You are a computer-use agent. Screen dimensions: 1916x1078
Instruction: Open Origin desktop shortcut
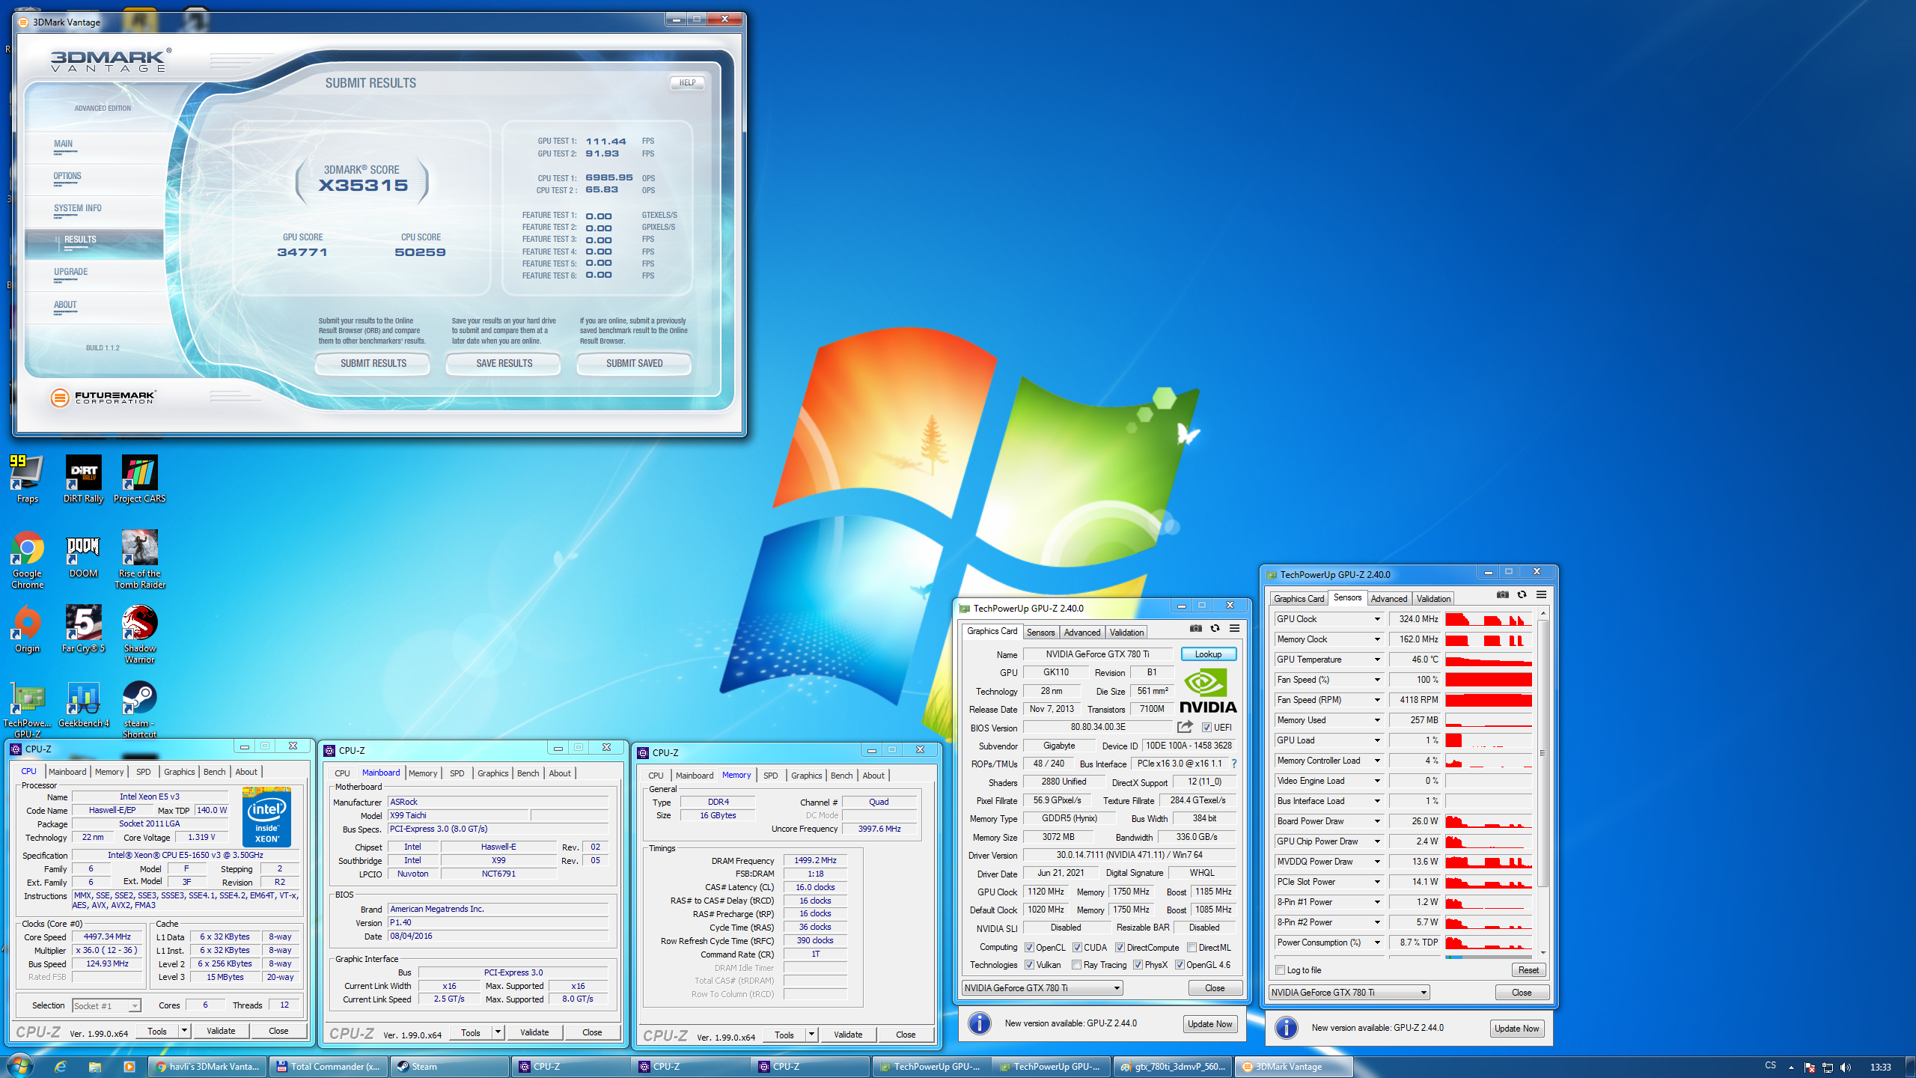27,630
